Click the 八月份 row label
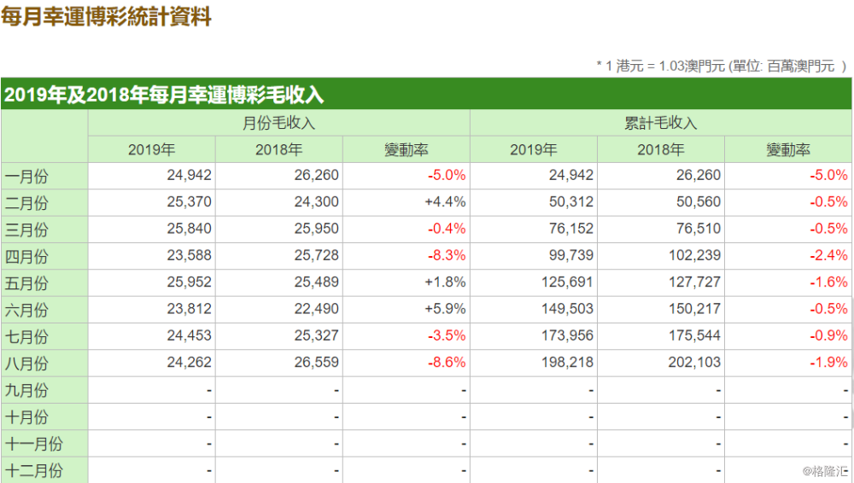The width and height of the screenshot is (854, 483). [x=26, y=363]
